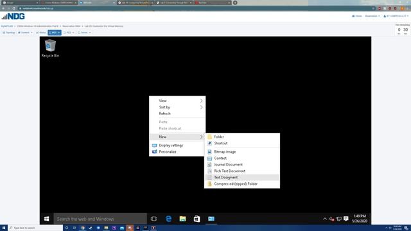Viewport: 411px width, 231px height.
Task: Open a new browser tab with the plus button
Action: [x=235, y=3]
